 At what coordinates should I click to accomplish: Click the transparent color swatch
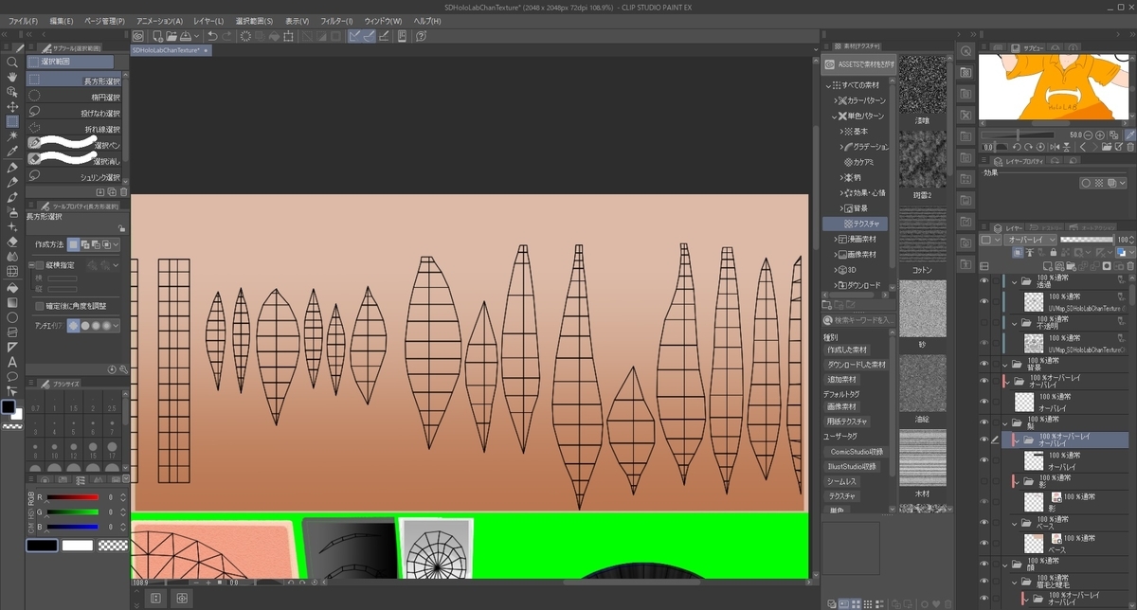(x=114, y=545)
